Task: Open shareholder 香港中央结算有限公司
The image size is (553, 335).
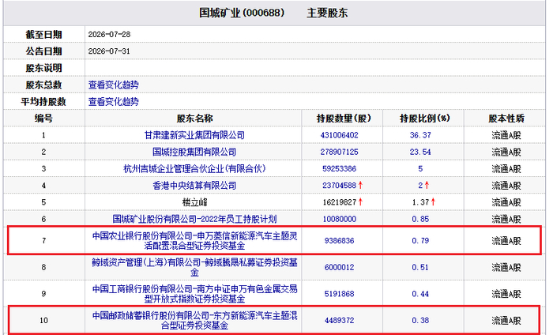Action: (194, 186)
